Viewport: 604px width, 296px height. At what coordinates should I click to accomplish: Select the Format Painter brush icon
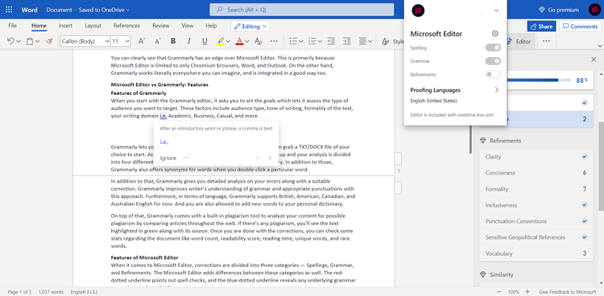pyautogui.click(x=49, y=41)
